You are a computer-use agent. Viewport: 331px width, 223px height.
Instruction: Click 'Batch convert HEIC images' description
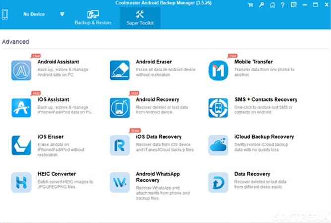65,184
